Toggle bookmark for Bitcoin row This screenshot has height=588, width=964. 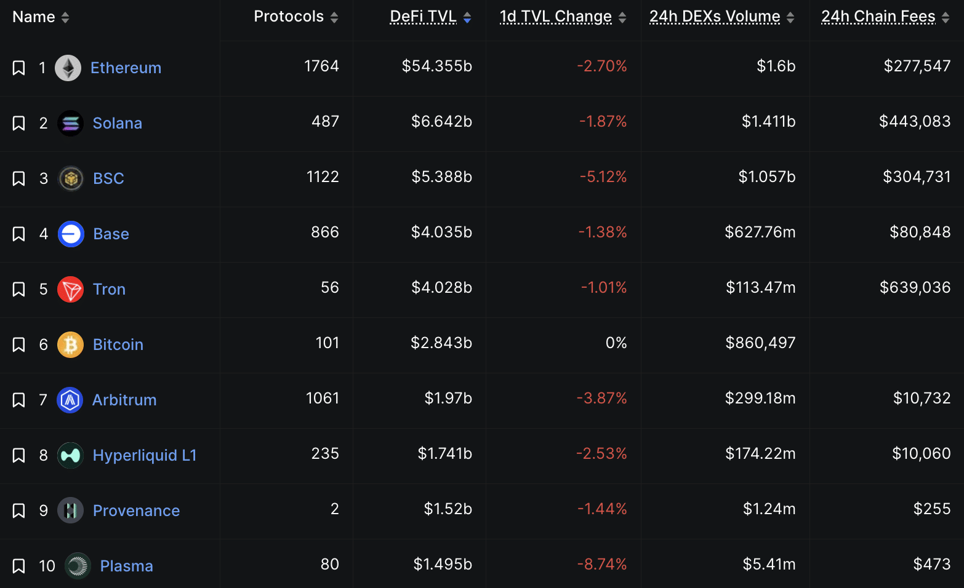click(18, 344)
